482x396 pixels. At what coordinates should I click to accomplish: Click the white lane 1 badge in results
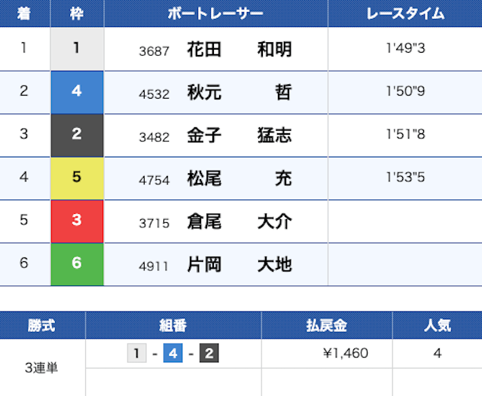pyautogui.click(x=77, y=49)
